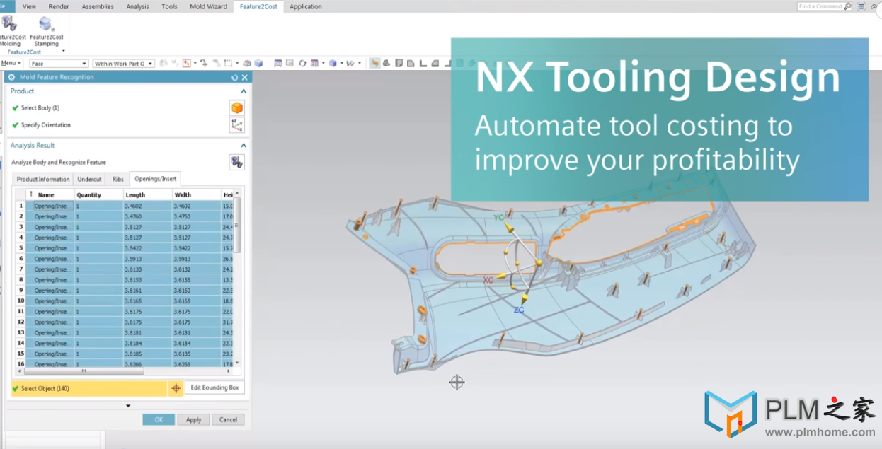
Task: Click the circular rotate view icon
Action: coord(302,63)
